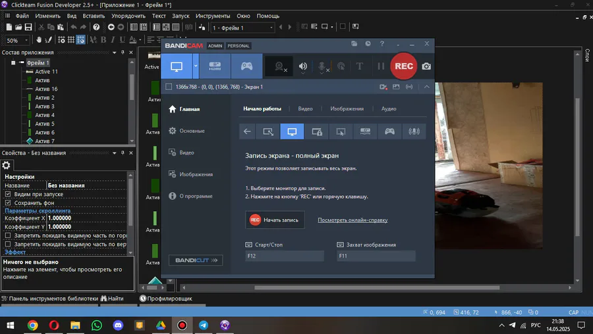Click the big red REC button in Bandicam

(x=403, y=66)
